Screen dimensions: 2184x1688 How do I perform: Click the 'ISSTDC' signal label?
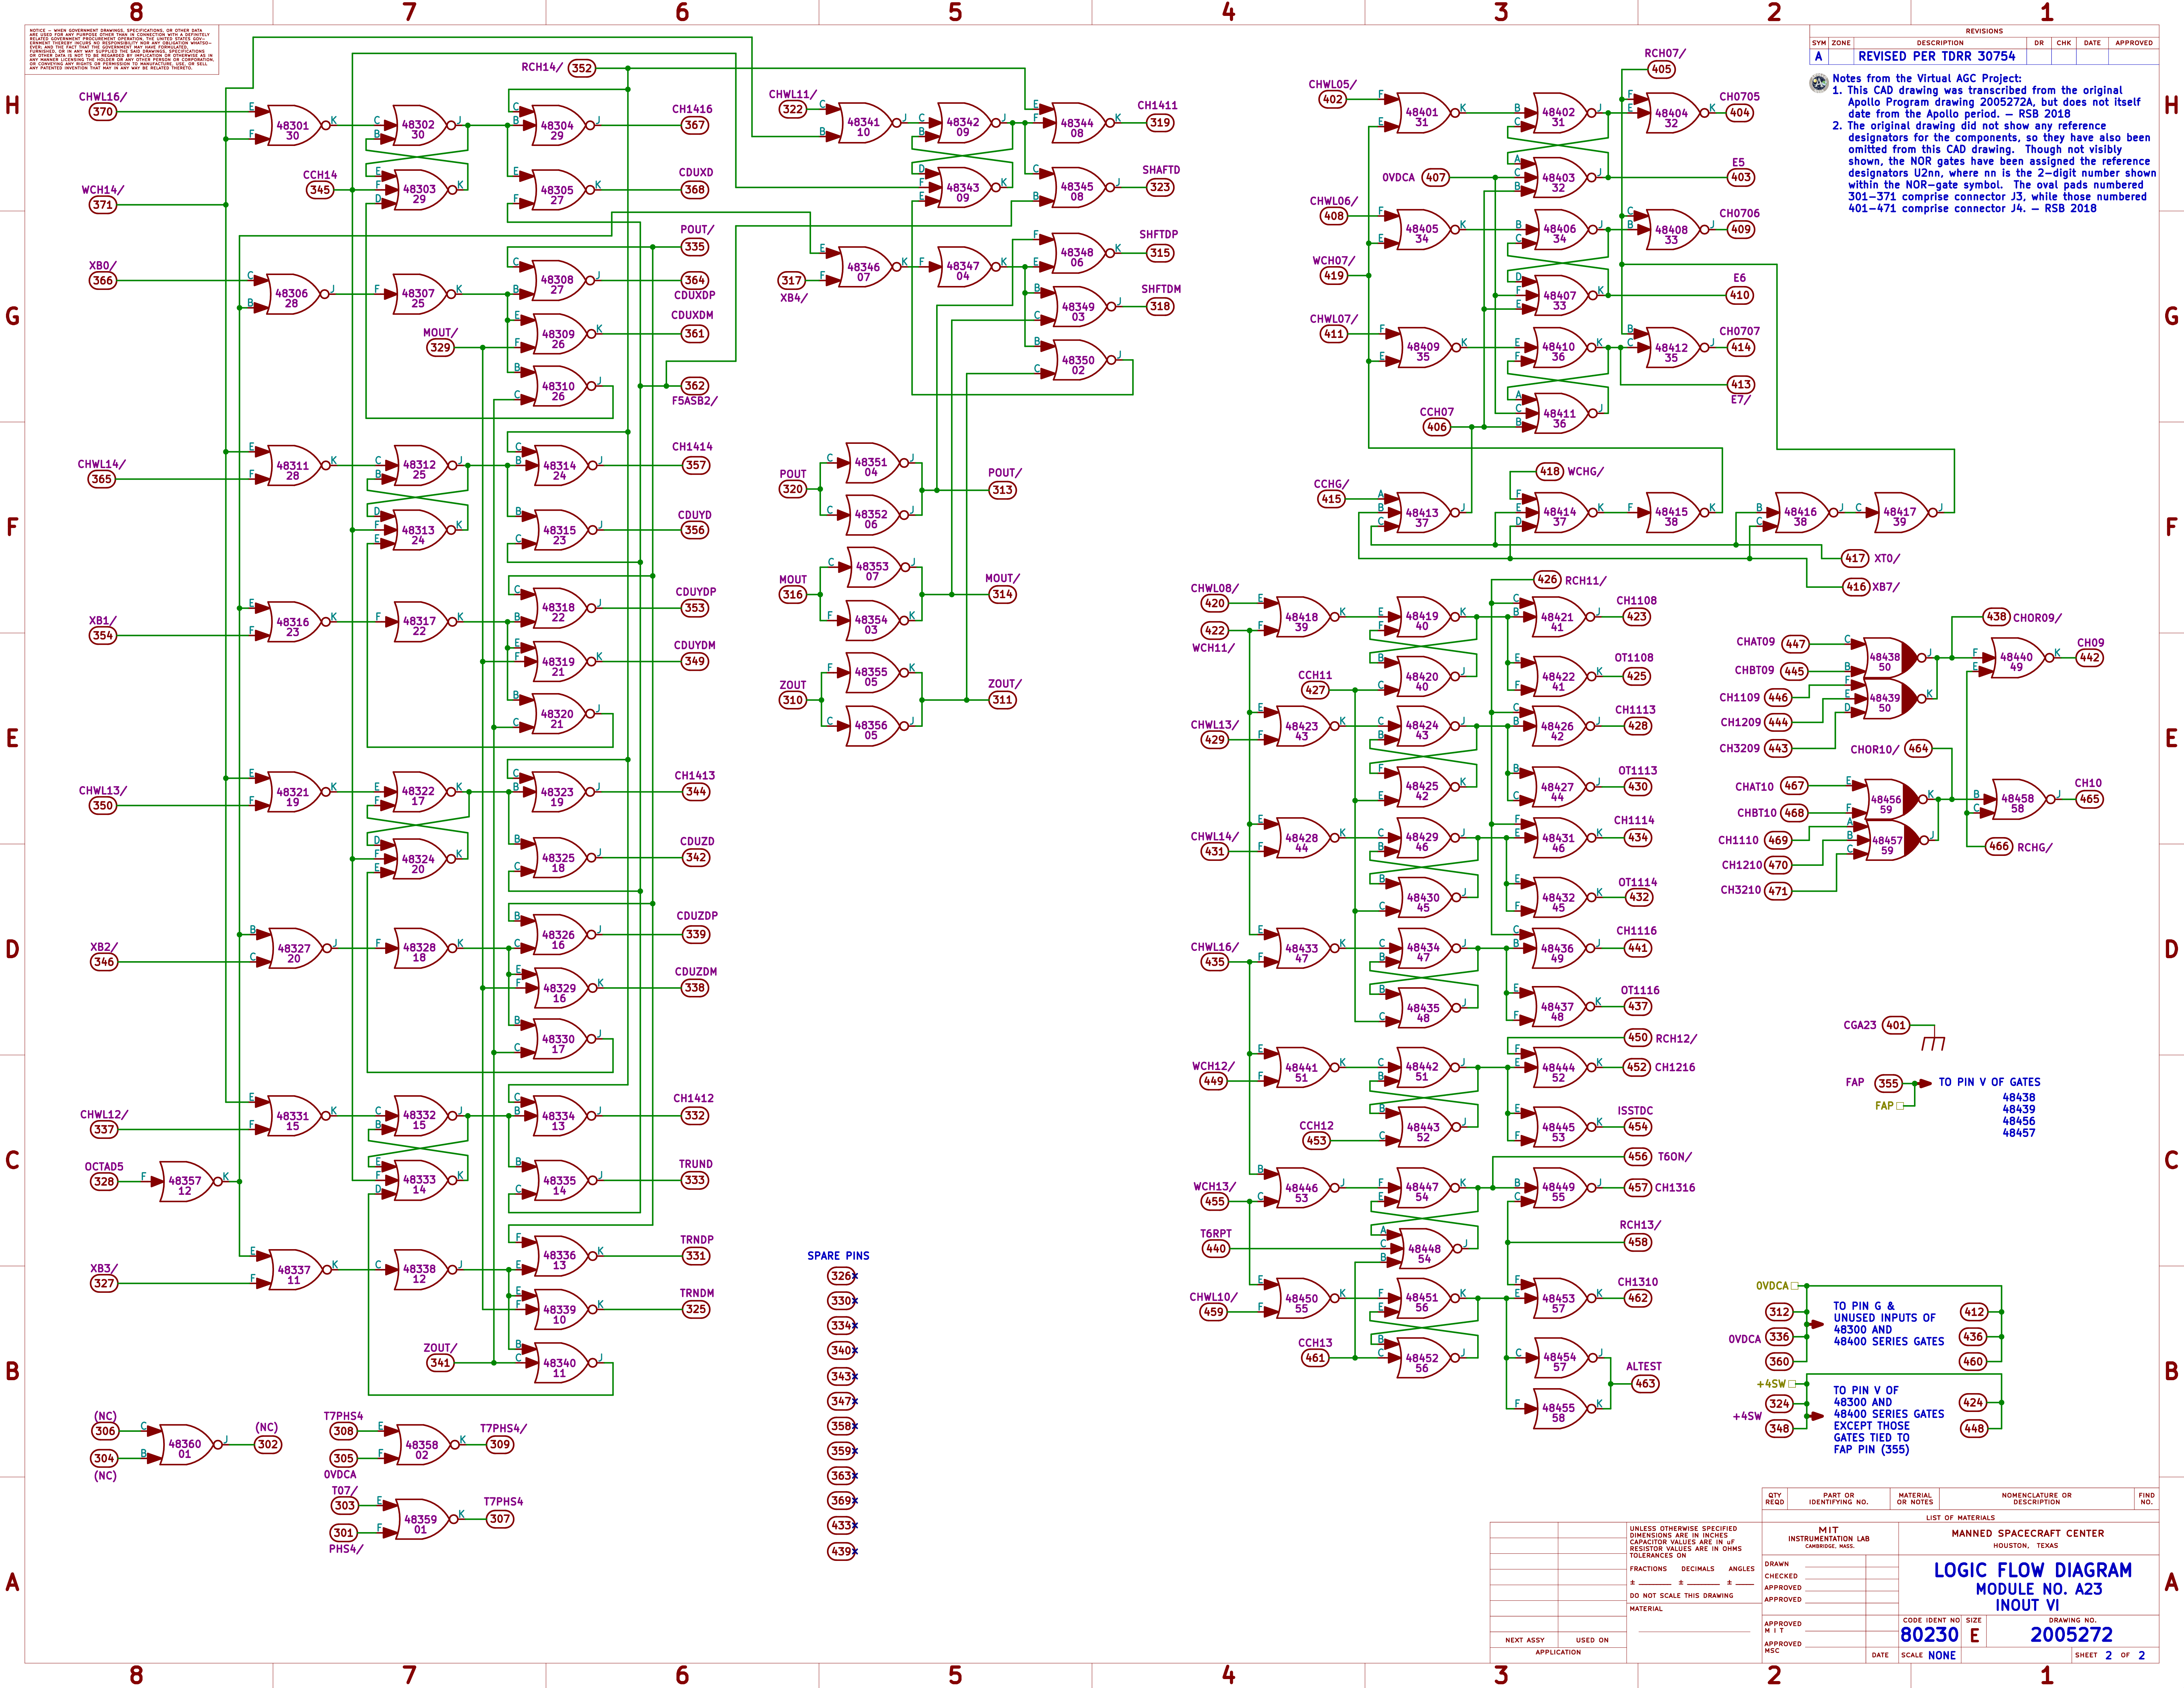pos(1635,1111)
